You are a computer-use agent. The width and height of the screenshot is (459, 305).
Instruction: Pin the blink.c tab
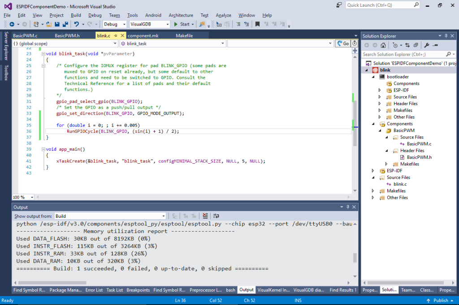[116, 36]
